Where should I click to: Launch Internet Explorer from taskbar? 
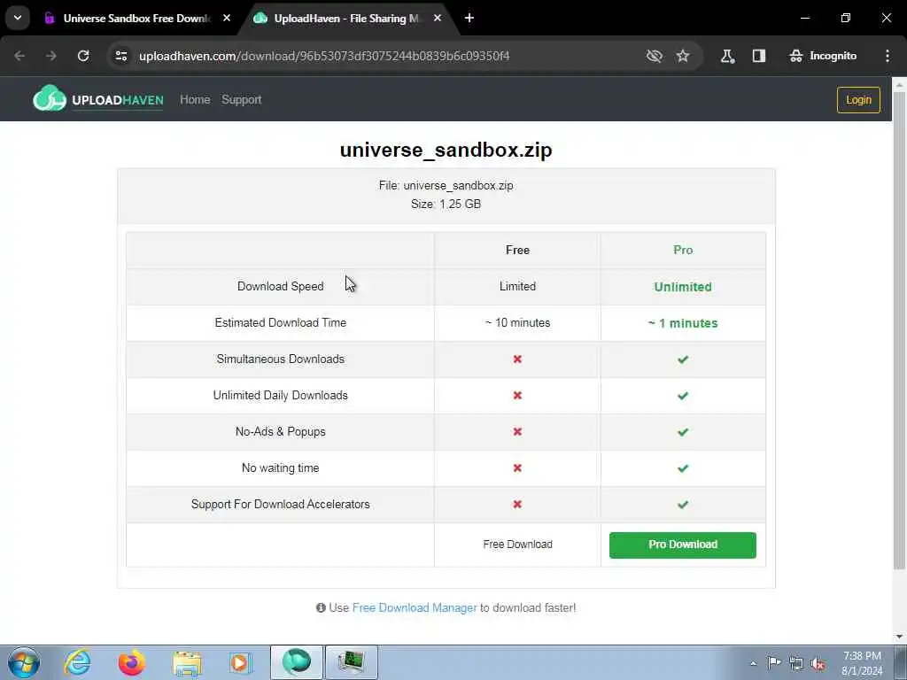tap(77, 662)
